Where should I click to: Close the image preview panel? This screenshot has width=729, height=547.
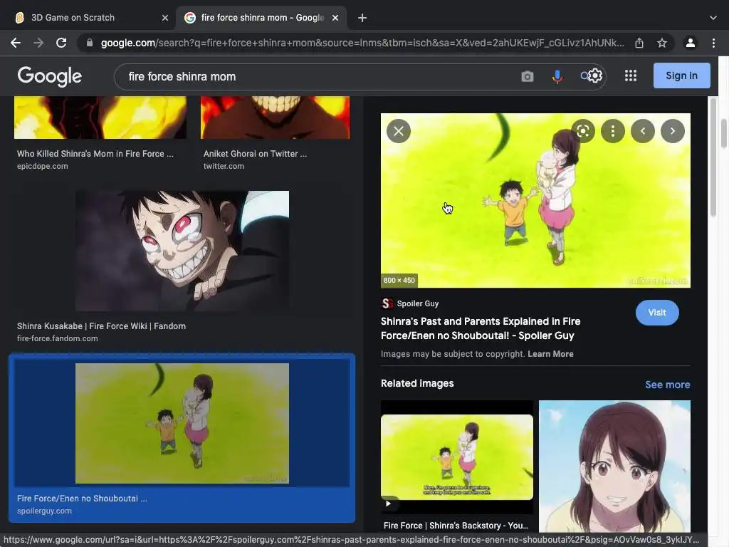click(399, 131)
